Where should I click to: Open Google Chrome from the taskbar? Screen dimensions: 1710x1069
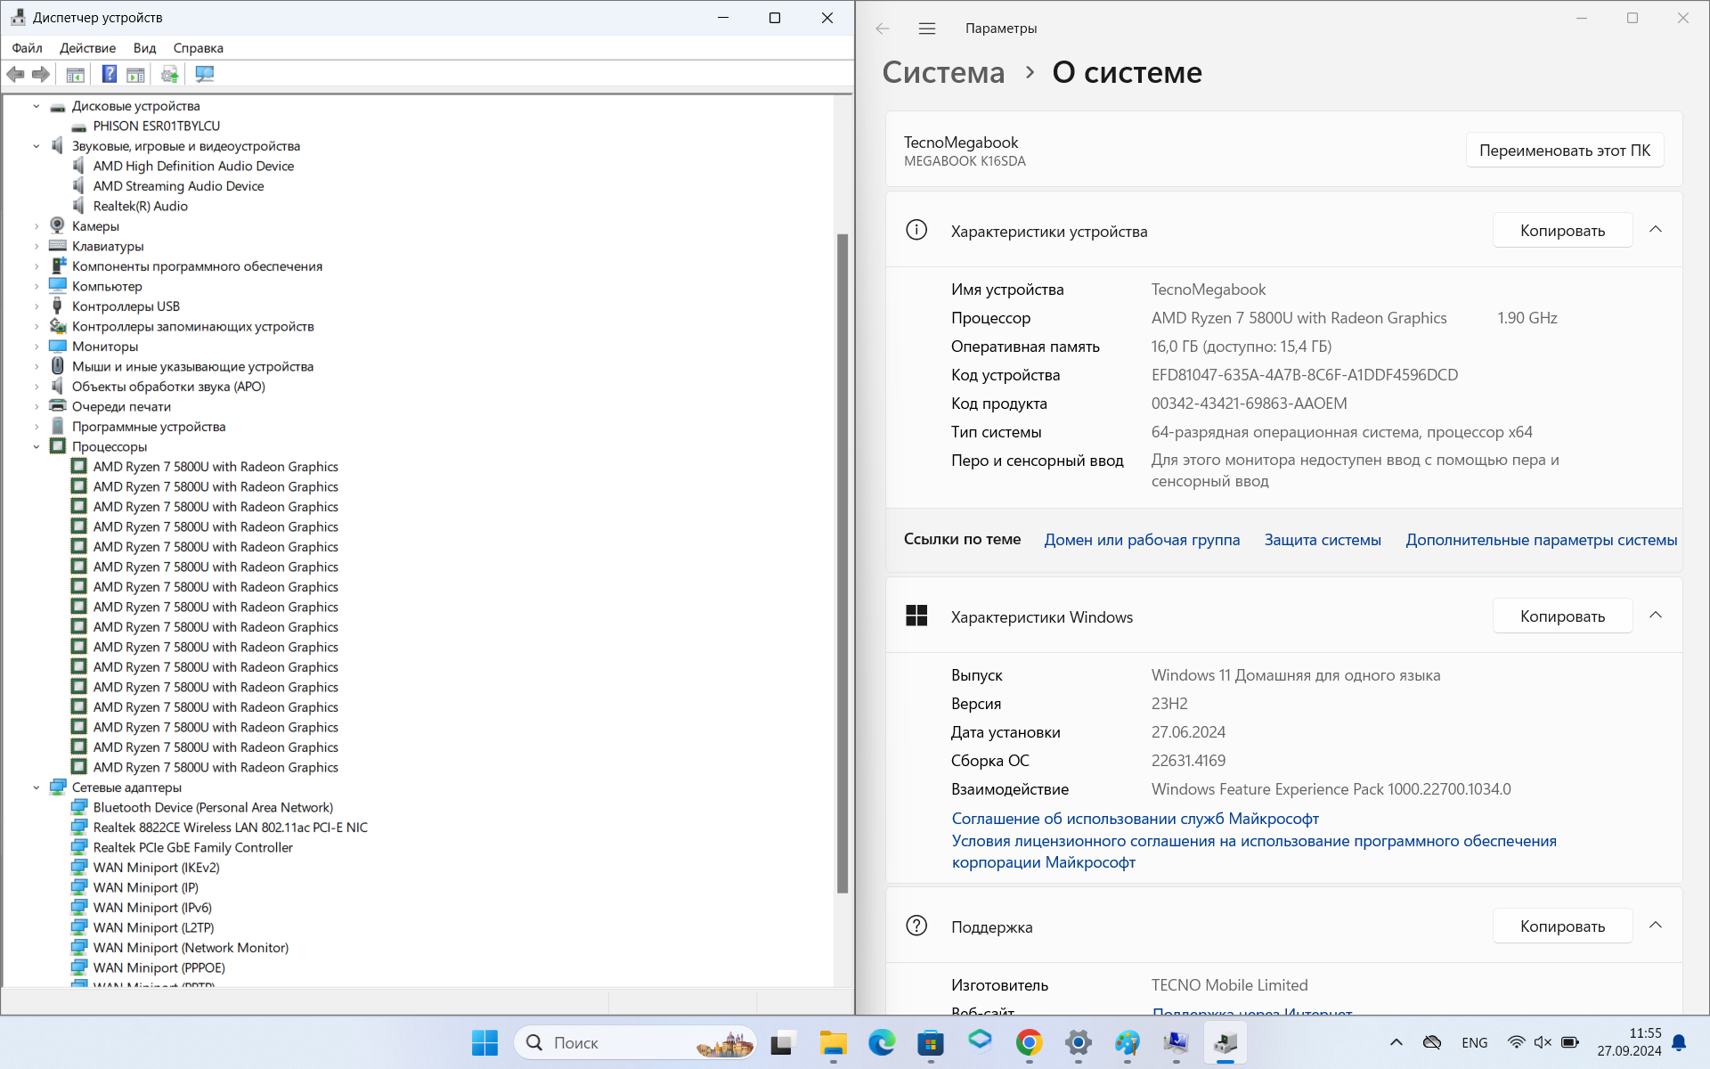pos(1029,1042)
